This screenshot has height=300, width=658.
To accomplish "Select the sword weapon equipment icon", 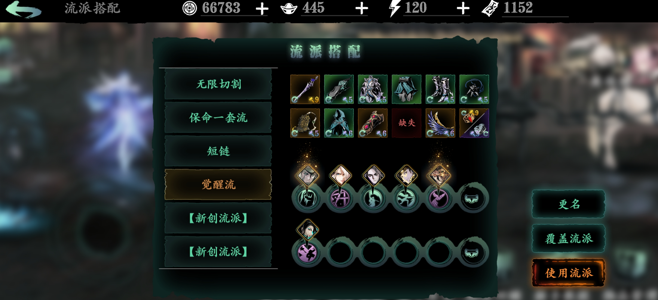I will coord(305,89).
